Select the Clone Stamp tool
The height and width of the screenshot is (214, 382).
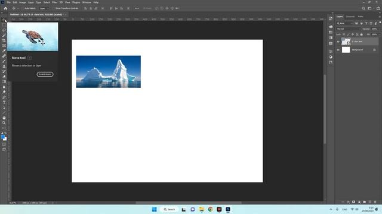coord(4,66)
